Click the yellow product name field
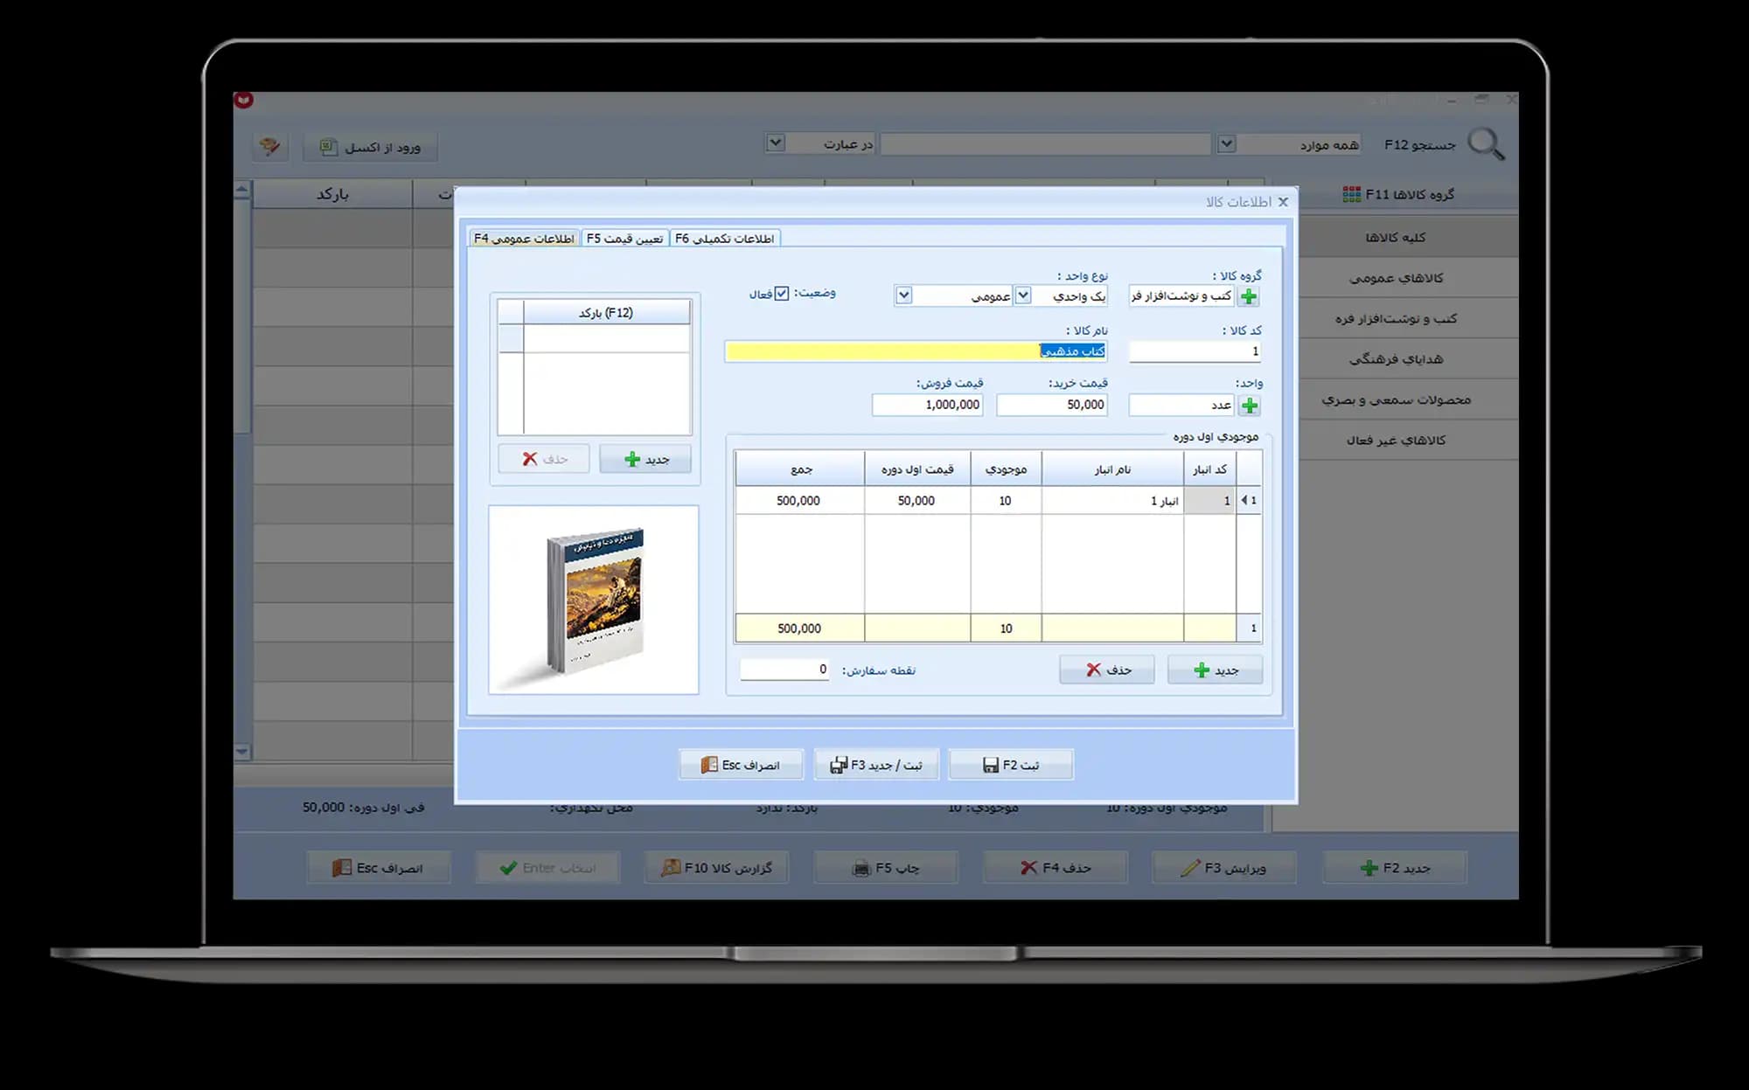The image size is (1749, 1090). (x=916, y=351)
